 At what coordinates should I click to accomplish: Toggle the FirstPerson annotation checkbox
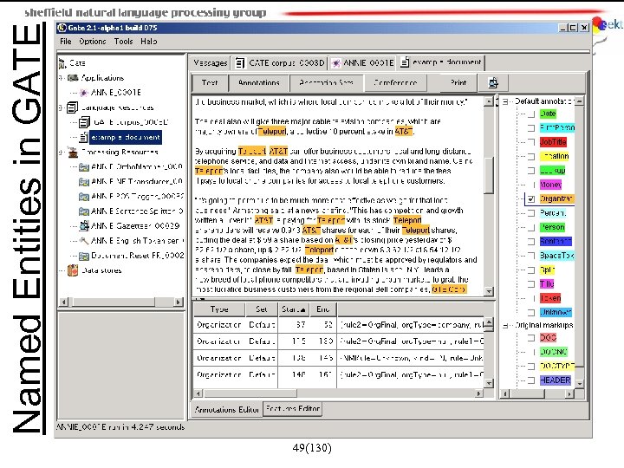531,128
